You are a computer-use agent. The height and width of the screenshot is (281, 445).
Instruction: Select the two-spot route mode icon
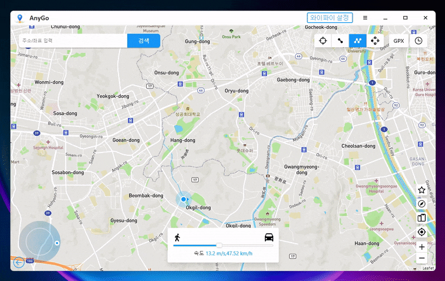pyautogui.click(x=340, y=41)
